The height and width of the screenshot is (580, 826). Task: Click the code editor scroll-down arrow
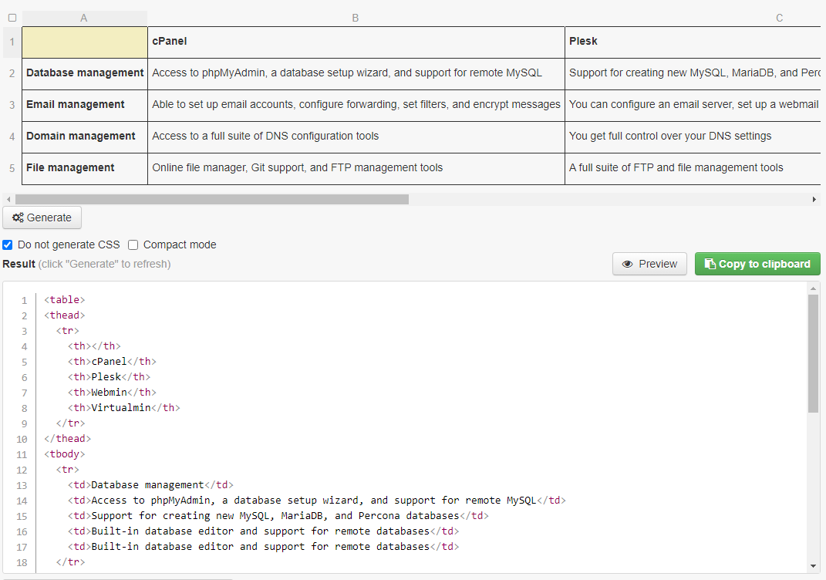tap(814, 566)
